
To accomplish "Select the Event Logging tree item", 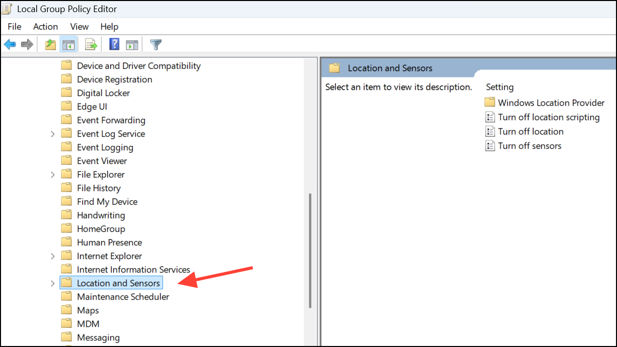I will (x=105, y=147).
